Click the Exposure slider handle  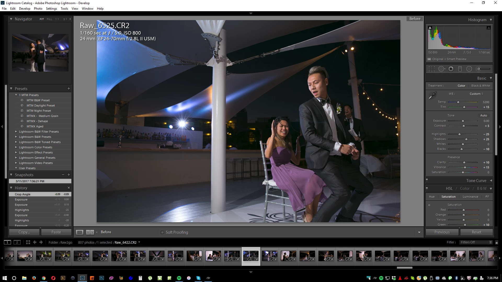[463, 121]
